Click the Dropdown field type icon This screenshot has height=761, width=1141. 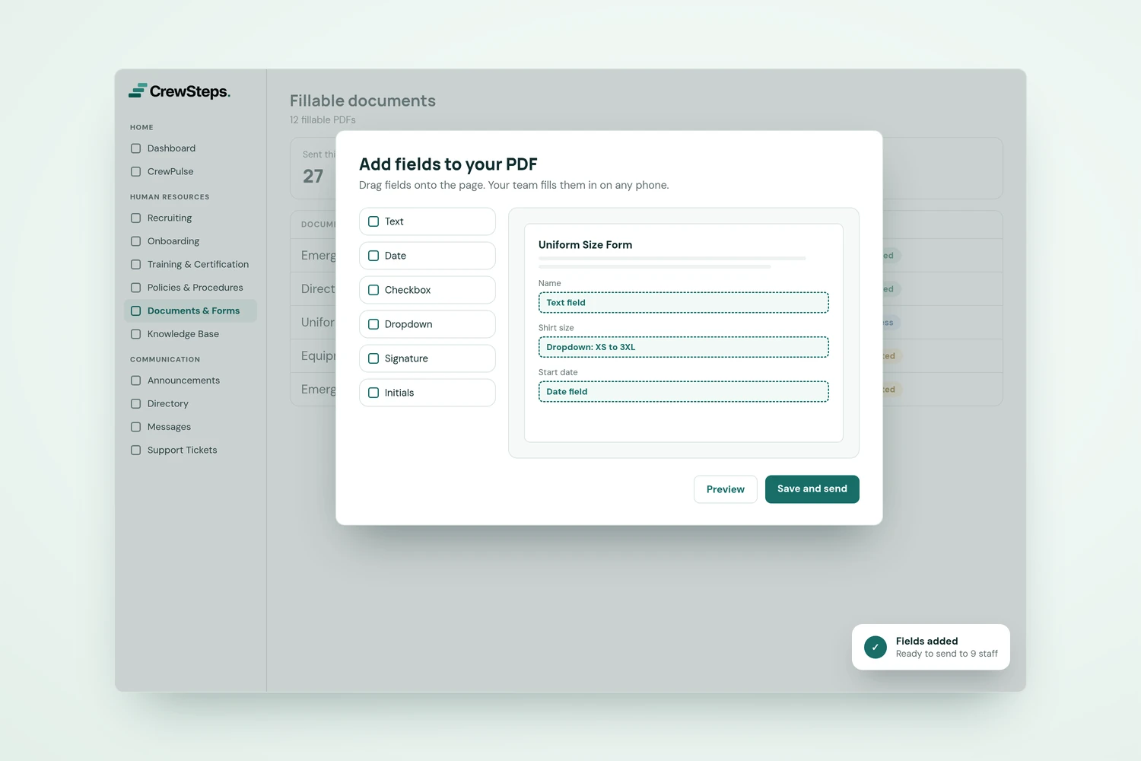click(373, 324)
